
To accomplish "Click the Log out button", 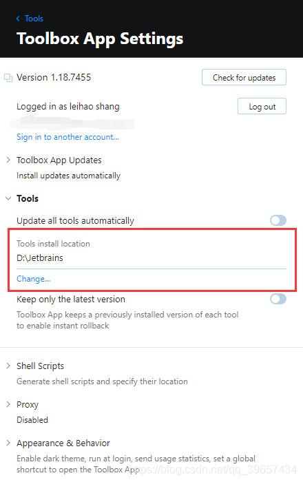I will (262, 106).
